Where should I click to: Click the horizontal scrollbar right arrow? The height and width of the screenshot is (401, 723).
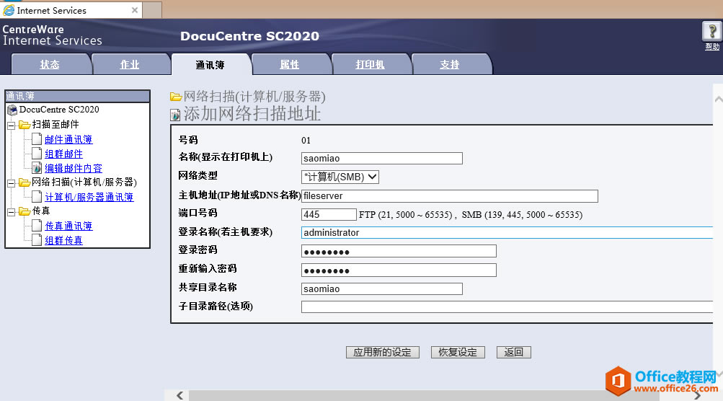click(697, 395)
